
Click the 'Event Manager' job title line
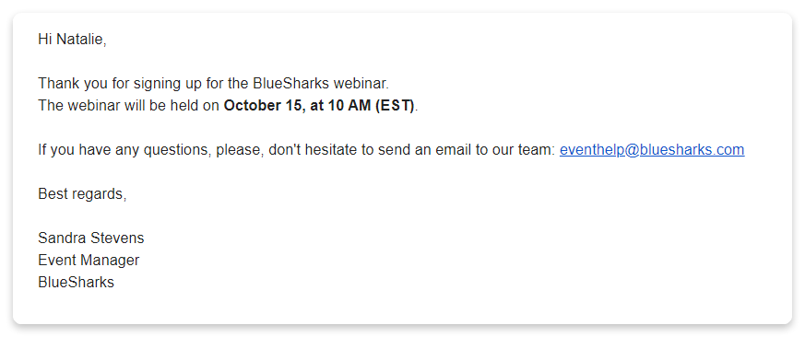click(89, 260)
